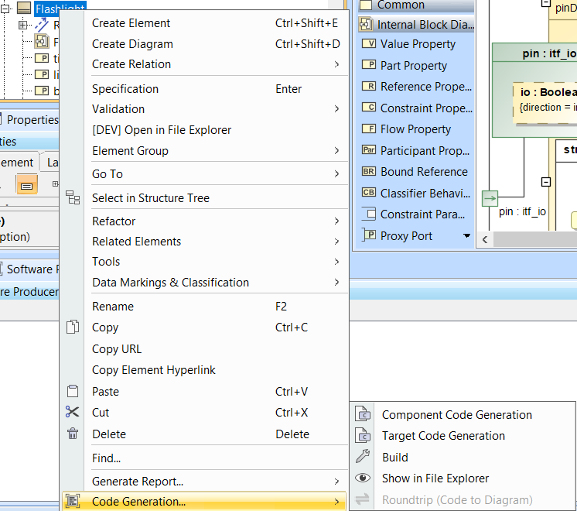Click Show in File Explorer
Viewport: 577px width, 511px height.
[x=435, y=478]
